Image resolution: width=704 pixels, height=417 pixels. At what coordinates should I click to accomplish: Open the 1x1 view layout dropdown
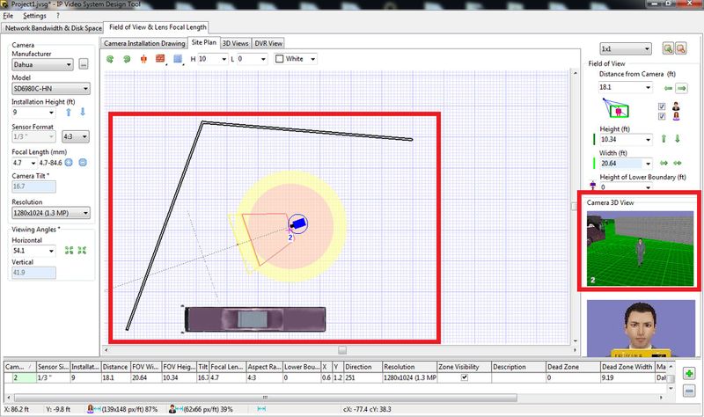click(625, 48)
